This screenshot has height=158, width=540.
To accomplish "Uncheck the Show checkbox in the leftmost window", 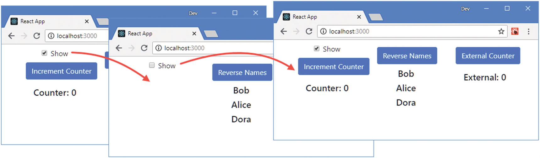I will [45, 53].
